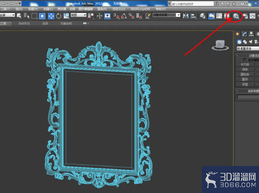Switch to the 自由形式 ribbon tab

pyautogui.click(x=24, y=24)
